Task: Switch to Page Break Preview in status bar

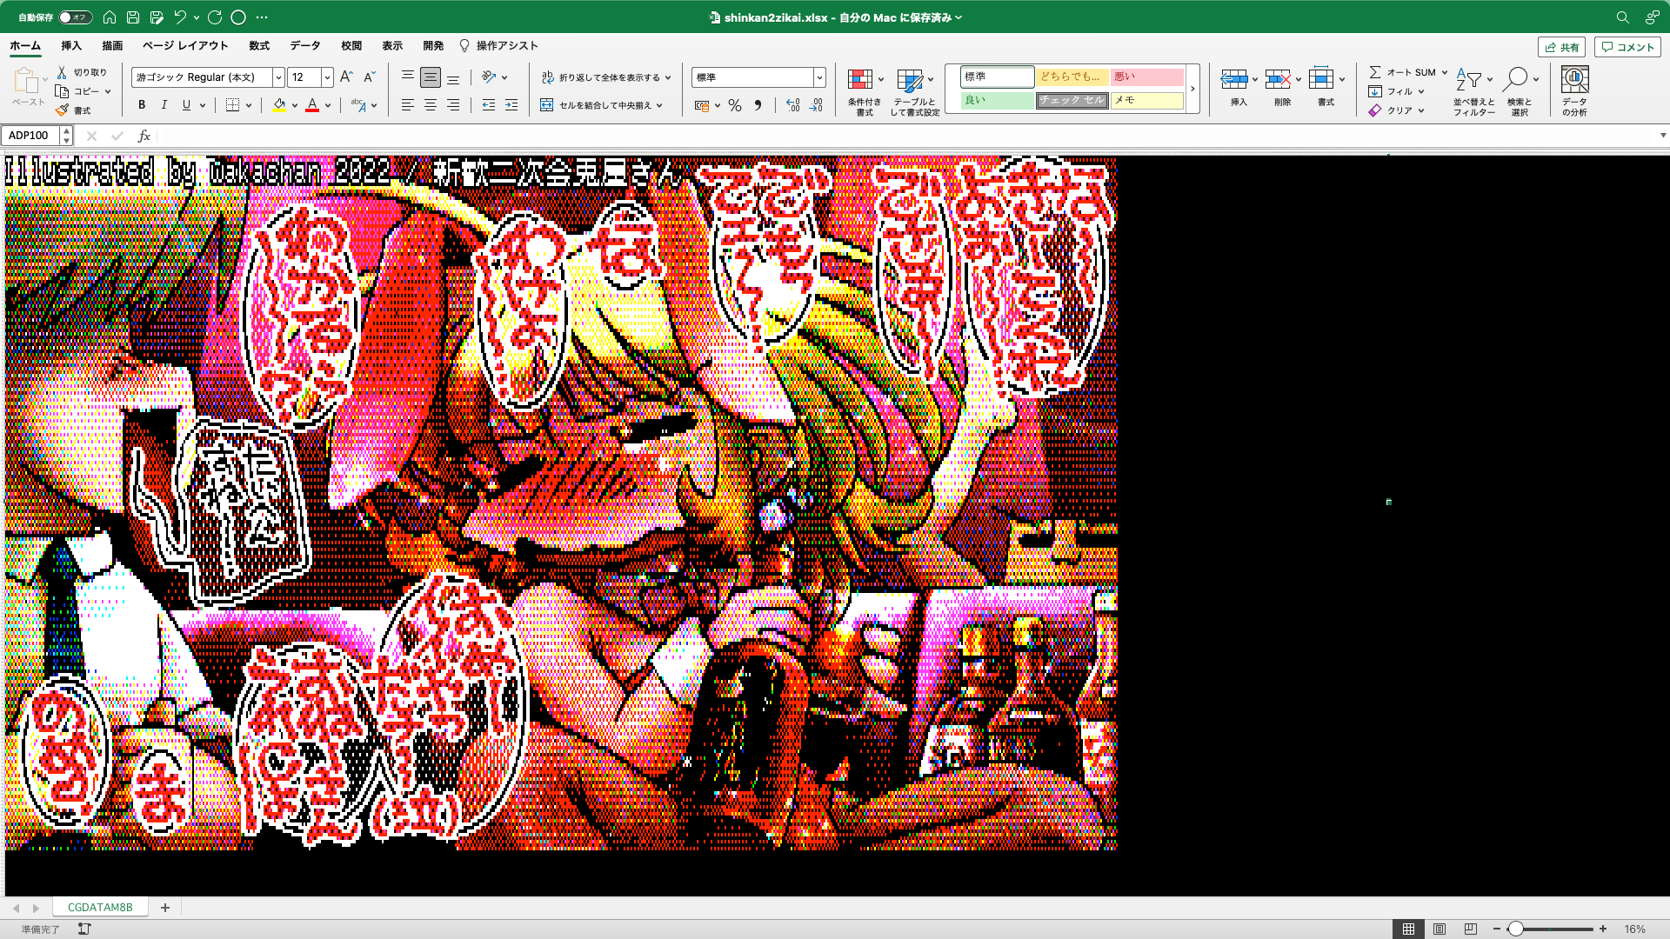Action: click(1471, 929)
